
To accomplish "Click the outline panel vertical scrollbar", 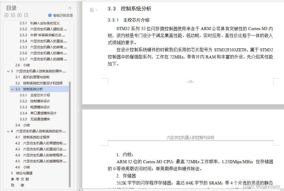I will pos(70,135).
